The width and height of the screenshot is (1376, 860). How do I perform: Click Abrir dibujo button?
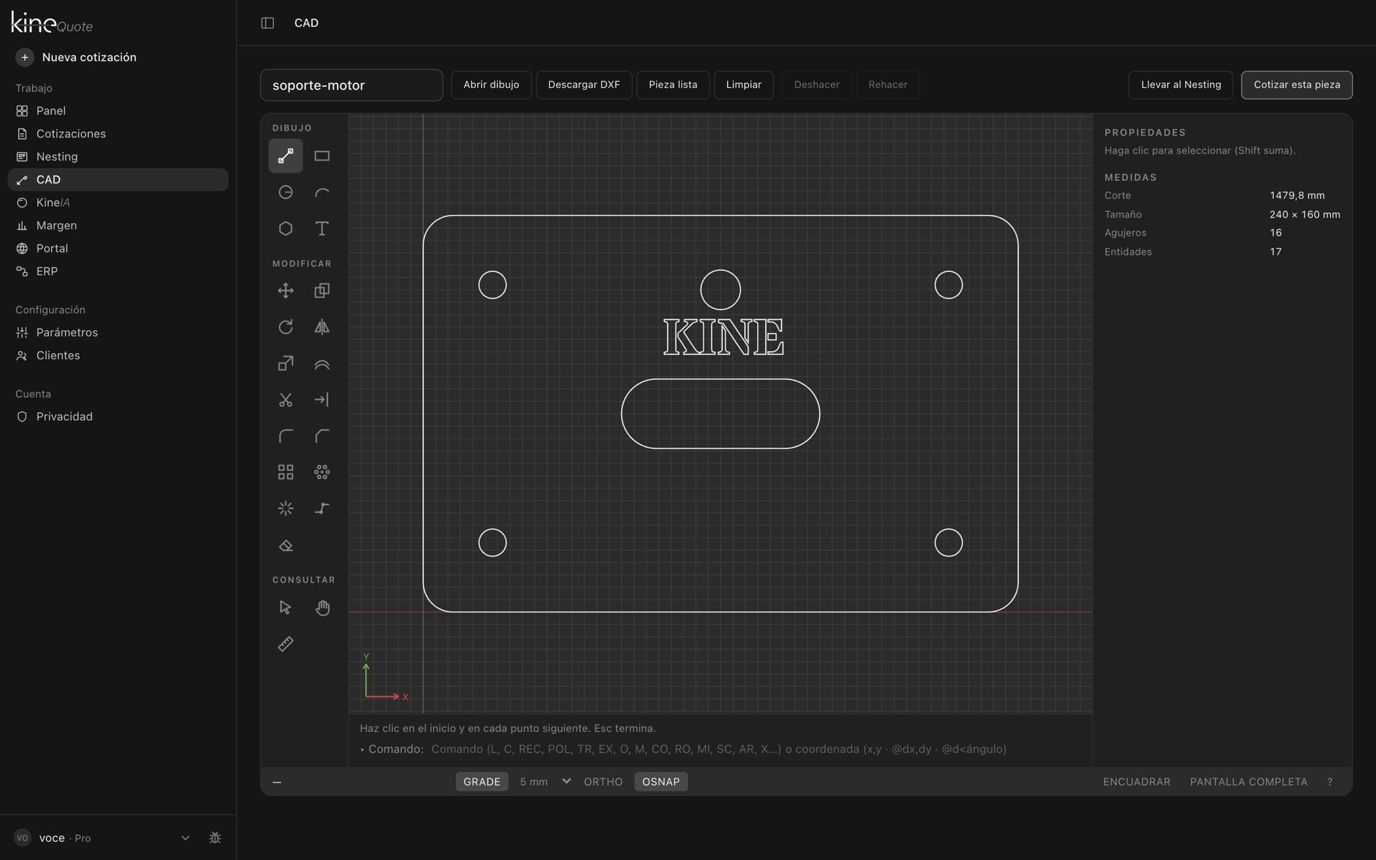click(491, 85)
